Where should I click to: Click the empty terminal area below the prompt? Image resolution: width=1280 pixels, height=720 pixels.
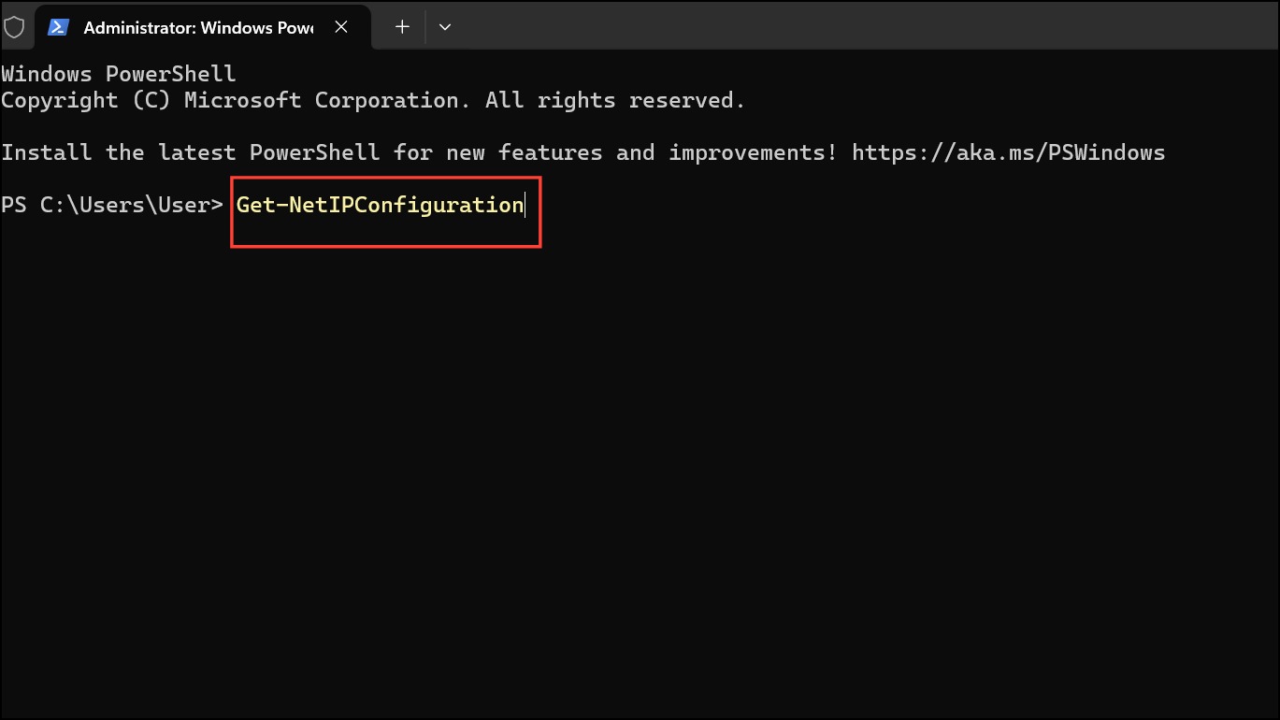click(x=640, y=468)
